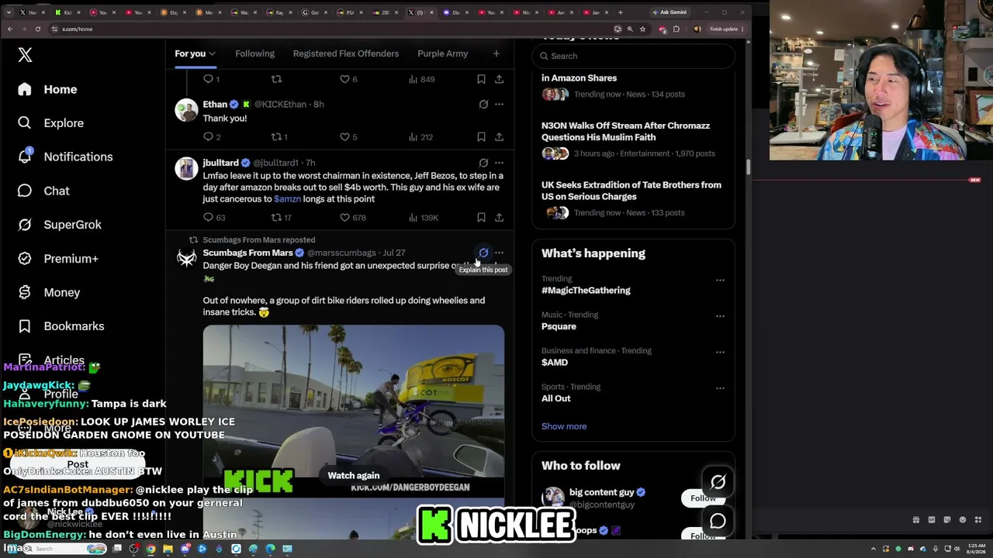
Task: Bookmark this page with the star icon
Action: pyautogui.click(x=642, y=29)
